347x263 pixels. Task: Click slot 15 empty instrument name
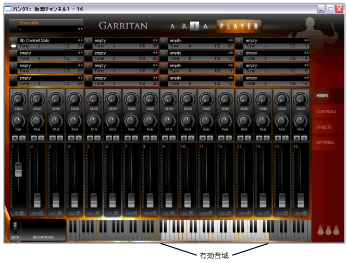pos(252,66)
